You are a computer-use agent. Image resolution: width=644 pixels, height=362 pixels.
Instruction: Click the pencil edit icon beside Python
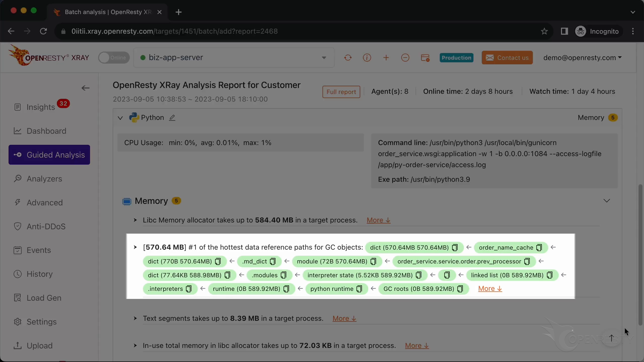[172, 118]
